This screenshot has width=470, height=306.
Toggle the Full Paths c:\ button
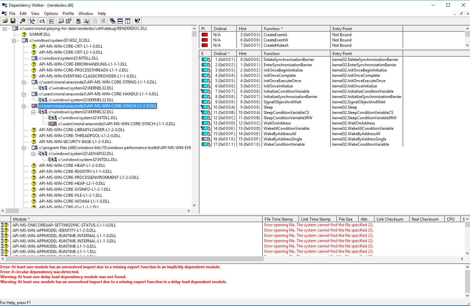click(42, 21)
